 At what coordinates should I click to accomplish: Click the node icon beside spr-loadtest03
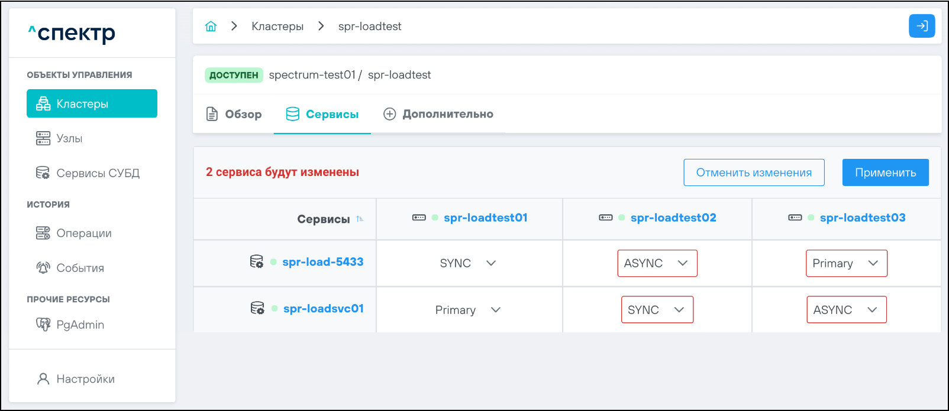pyautogui.click(x=795, y=218)
